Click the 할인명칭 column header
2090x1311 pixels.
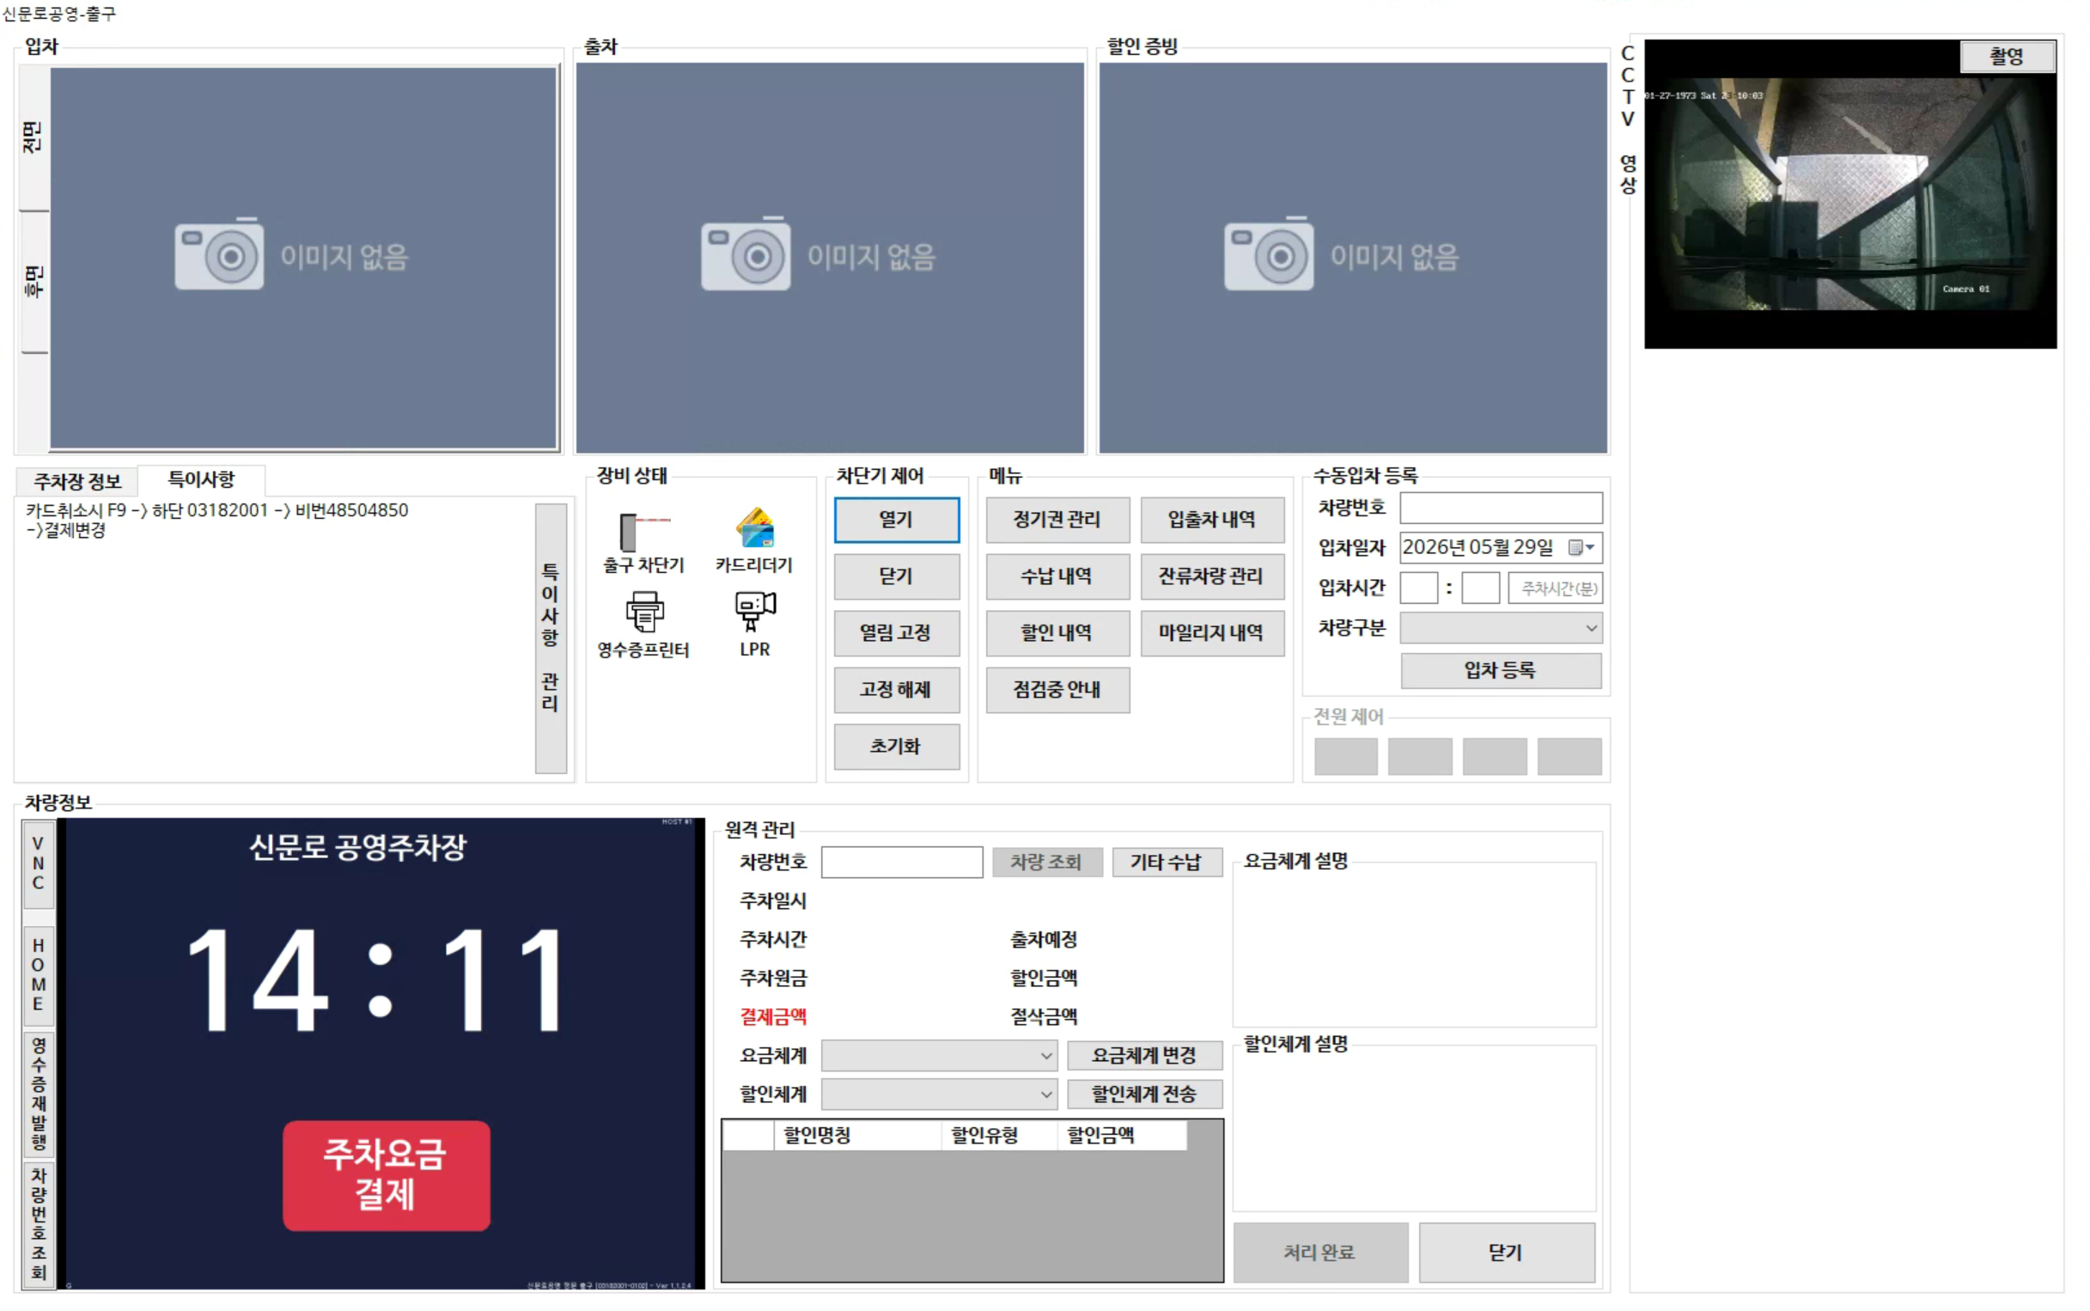point(856,1135)
